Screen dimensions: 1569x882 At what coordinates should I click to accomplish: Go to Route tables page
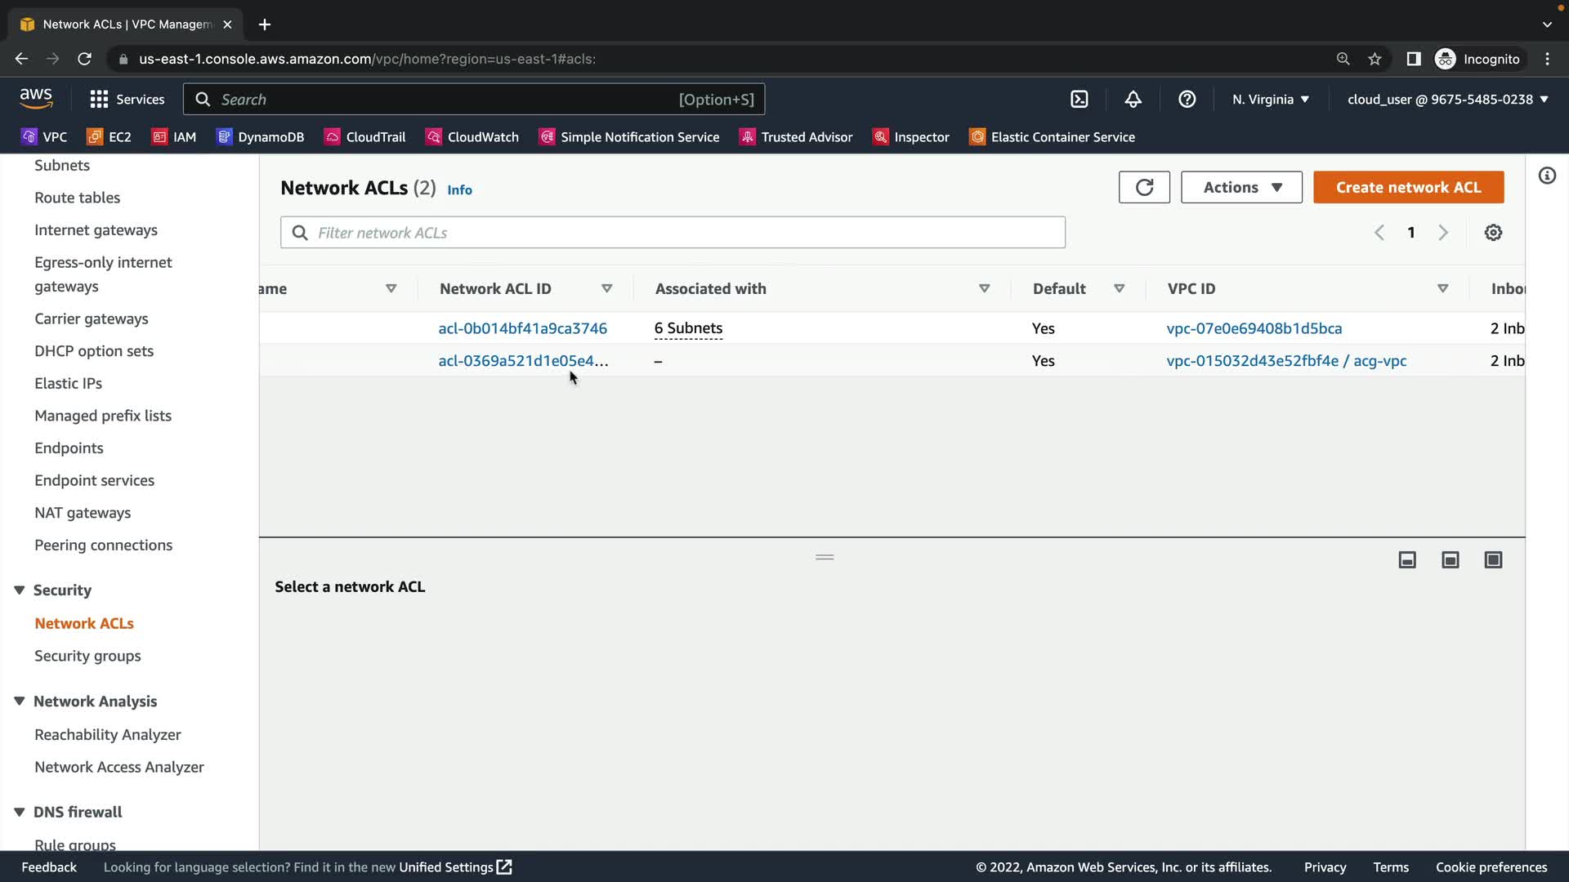tap(77, 198)
